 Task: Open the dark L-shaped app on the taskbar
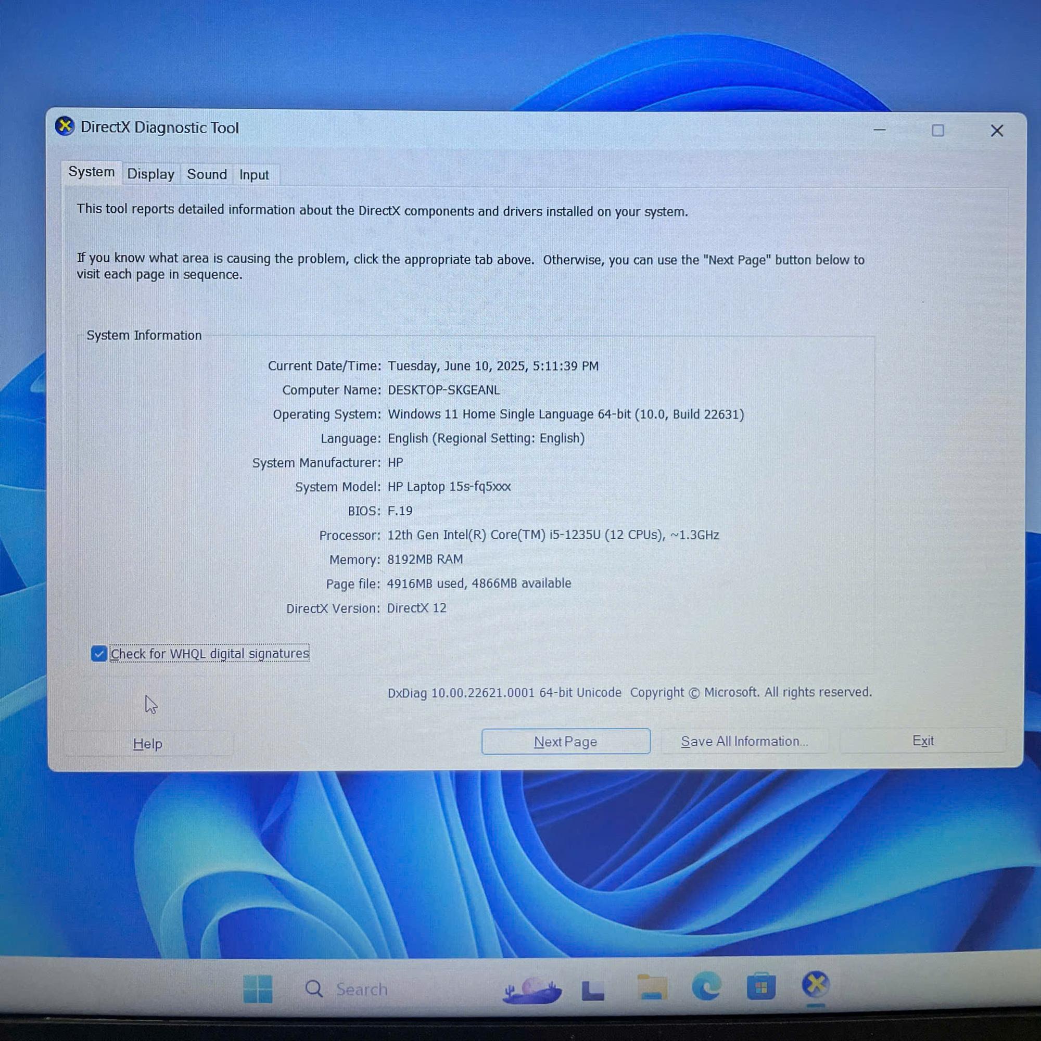click(x=593, y=990)
